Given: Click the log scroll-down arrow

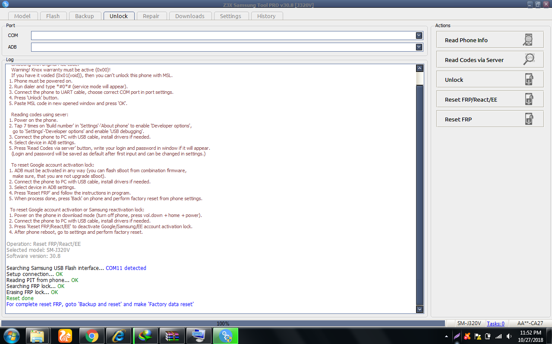Looking at the screenshot, I should coord(420,309).
